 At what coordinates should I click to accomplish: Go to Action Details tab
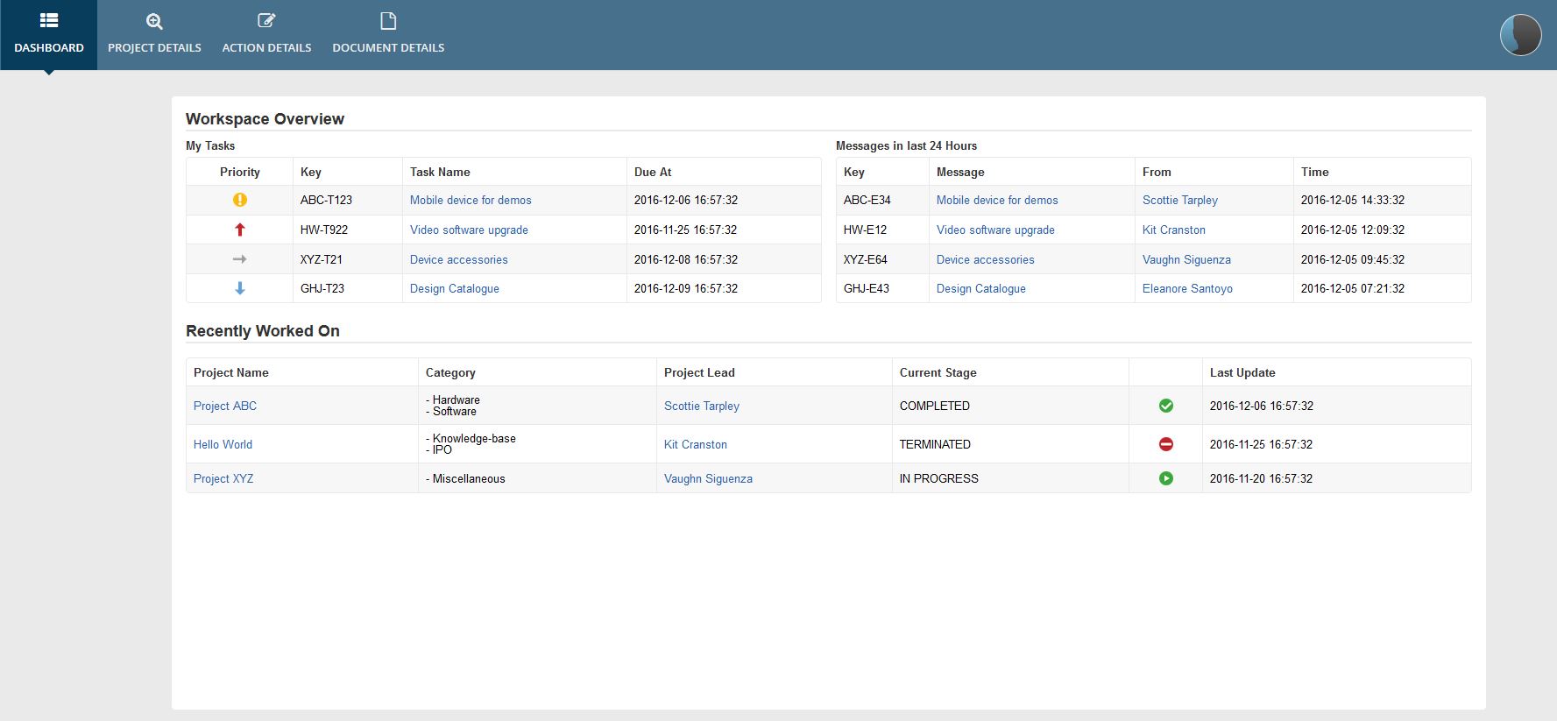click(x=266, y=35)
